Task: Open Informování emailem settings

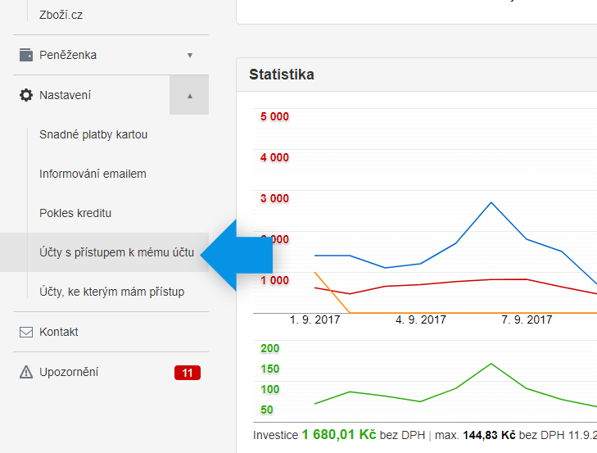Action: tap(93, 174)
